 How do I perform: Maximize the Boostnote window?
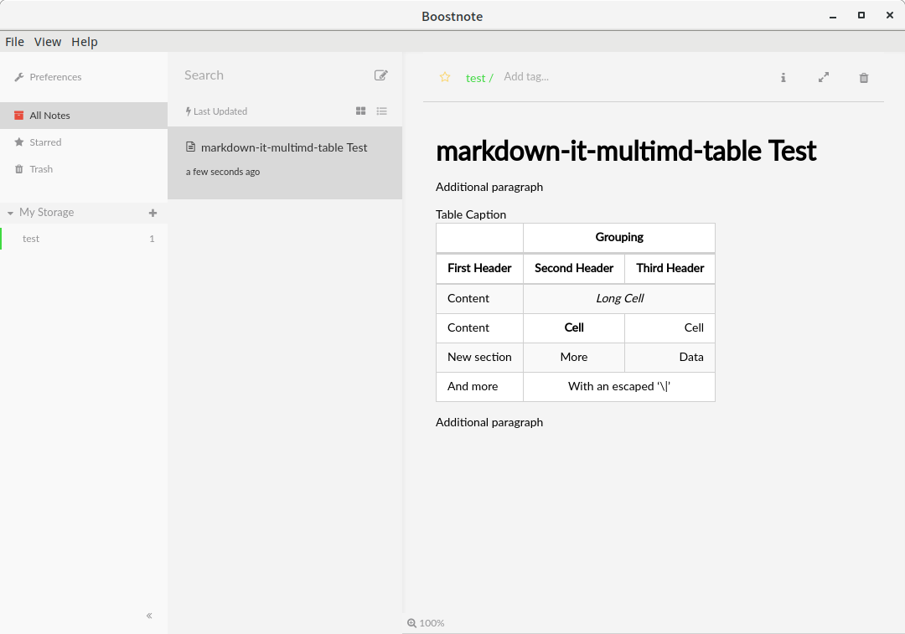[x=861, y=16]
